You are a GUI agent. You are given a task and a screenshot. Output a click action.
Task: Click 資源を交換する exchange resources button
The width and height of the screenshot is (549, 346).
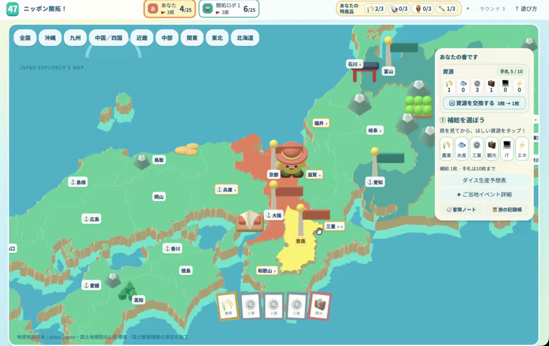pos(484,103)
